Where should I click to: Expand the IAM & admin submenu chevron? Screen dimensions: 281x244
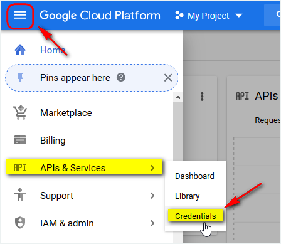[152, 223]
